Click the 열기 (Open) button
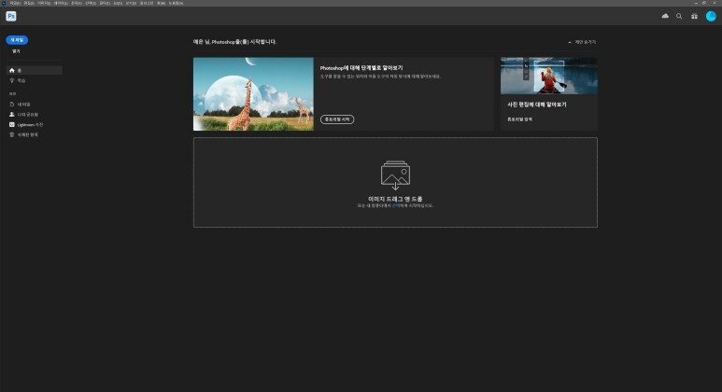The height and width of the screenshot is (392, 722). click(x=16, y=51)
